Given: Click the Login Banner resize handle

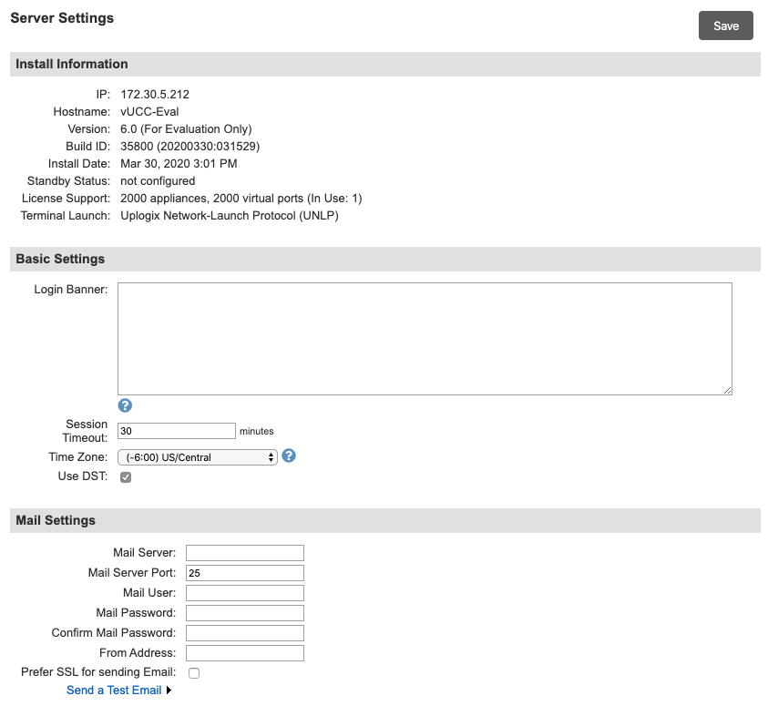Looking at the screenshot, I should (727, 390).
